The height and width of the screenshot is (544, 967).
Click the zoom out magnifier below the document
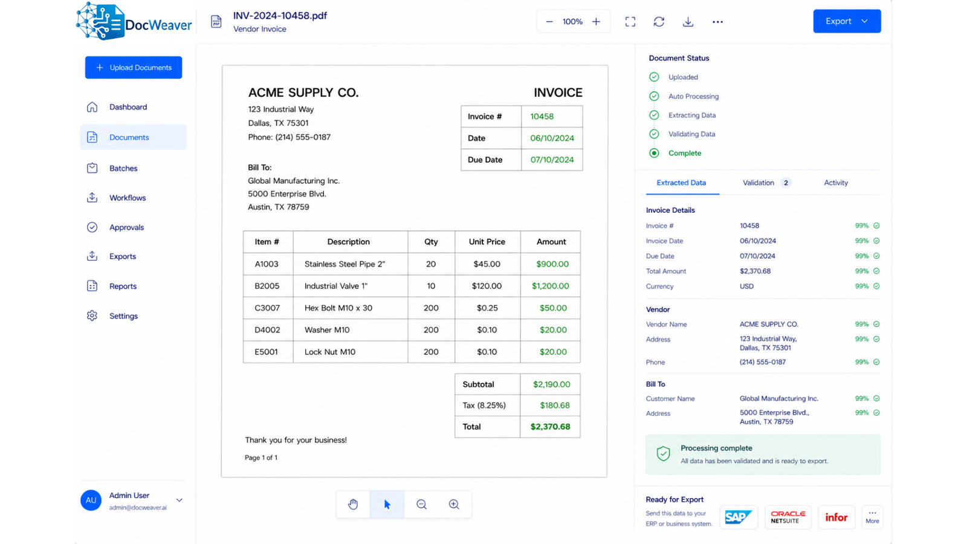point(422,504)
